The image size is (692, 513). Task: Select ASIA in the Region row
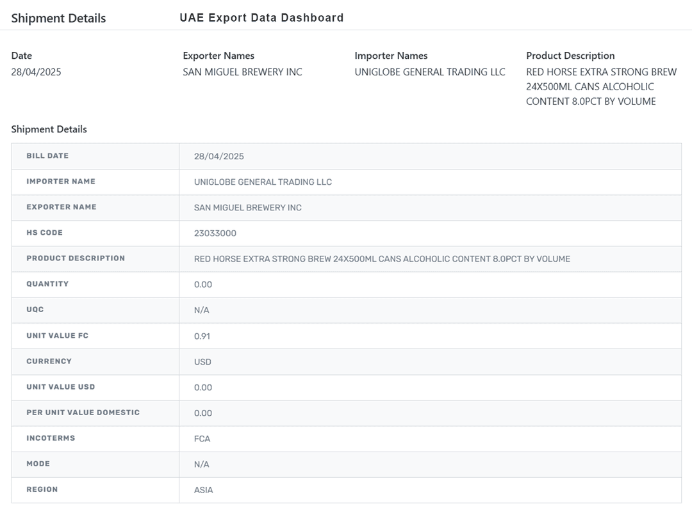(x=203, y=490)
